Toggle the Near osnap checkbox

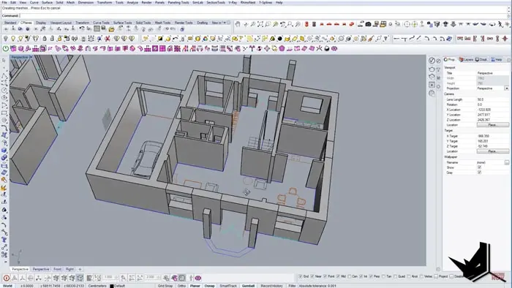312,276
